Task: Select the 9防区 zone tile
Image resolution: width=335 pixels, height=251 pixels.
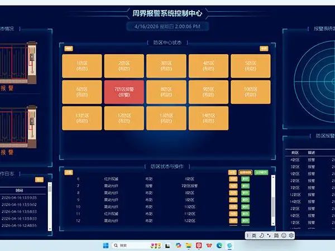Action: pyautogui.click(x=208, y=92)
